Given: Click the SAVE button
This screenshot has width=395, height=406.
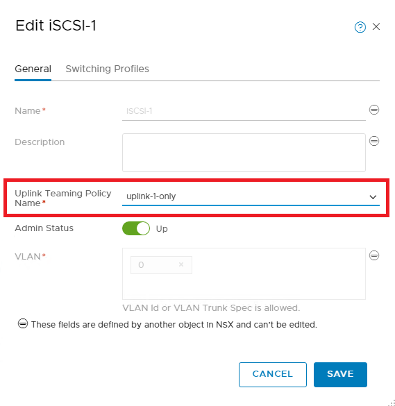Looking at the screenshot, I should (x=340, y=375).
